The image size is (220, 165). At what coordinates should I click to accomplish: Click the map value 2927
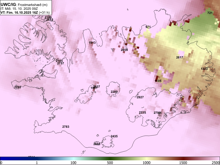click(x=140, y=97)
